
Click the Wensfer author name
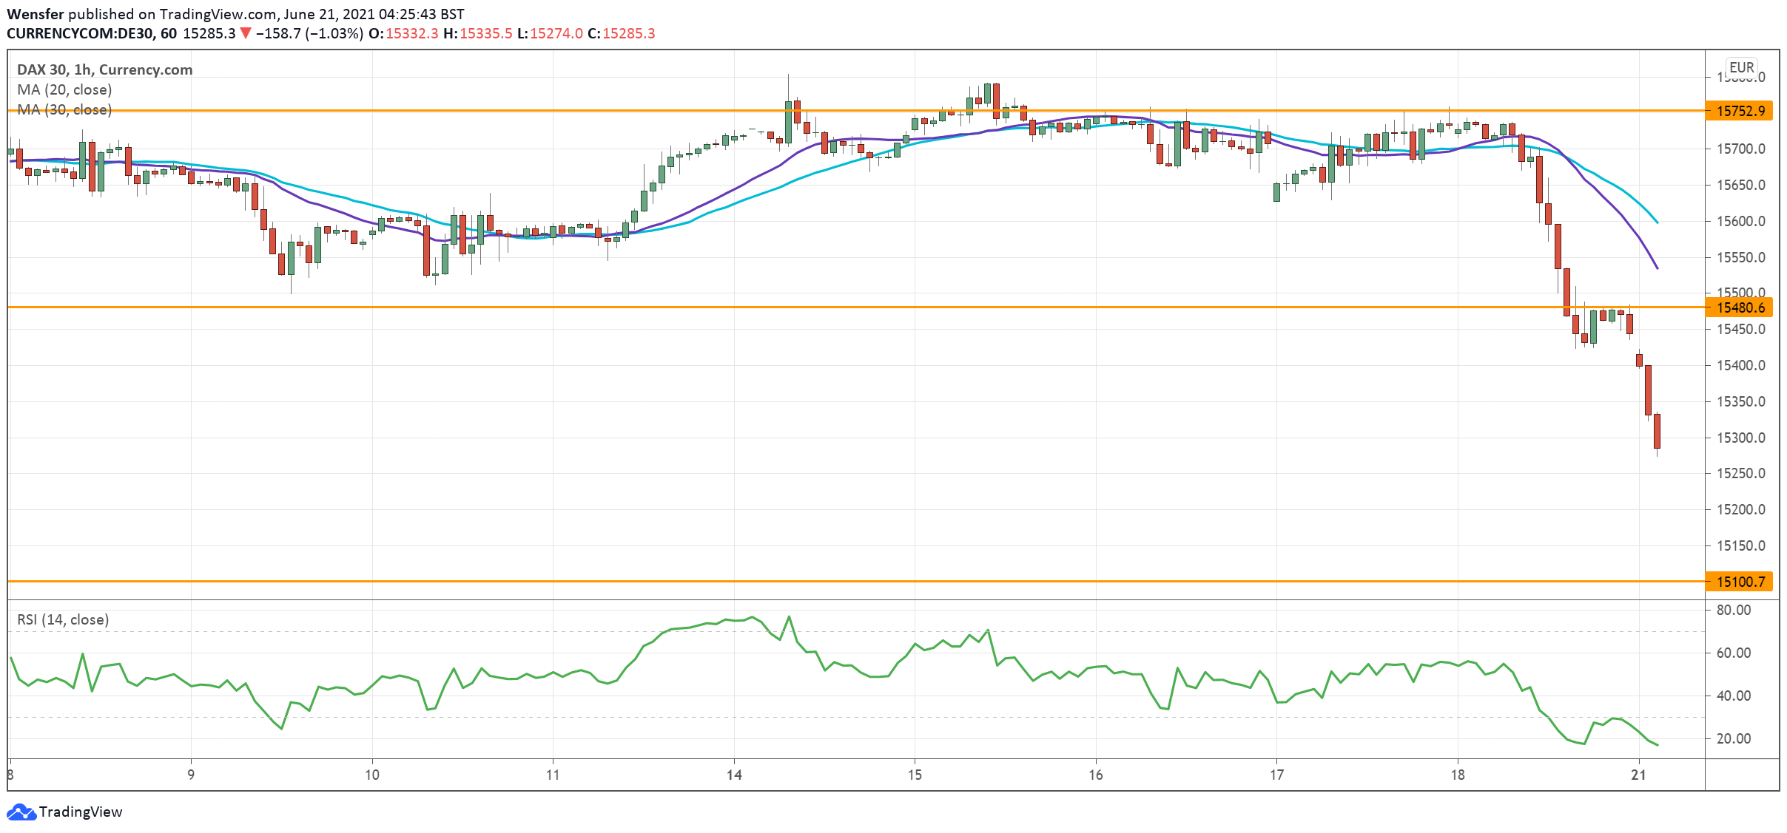tap(35, 14)
